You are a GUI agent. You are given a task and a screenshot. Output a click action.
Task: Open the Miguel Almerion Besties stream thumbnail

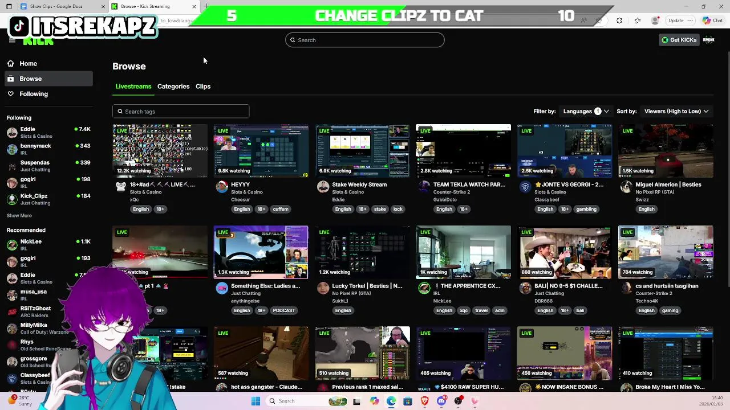(x=666, y=151)
